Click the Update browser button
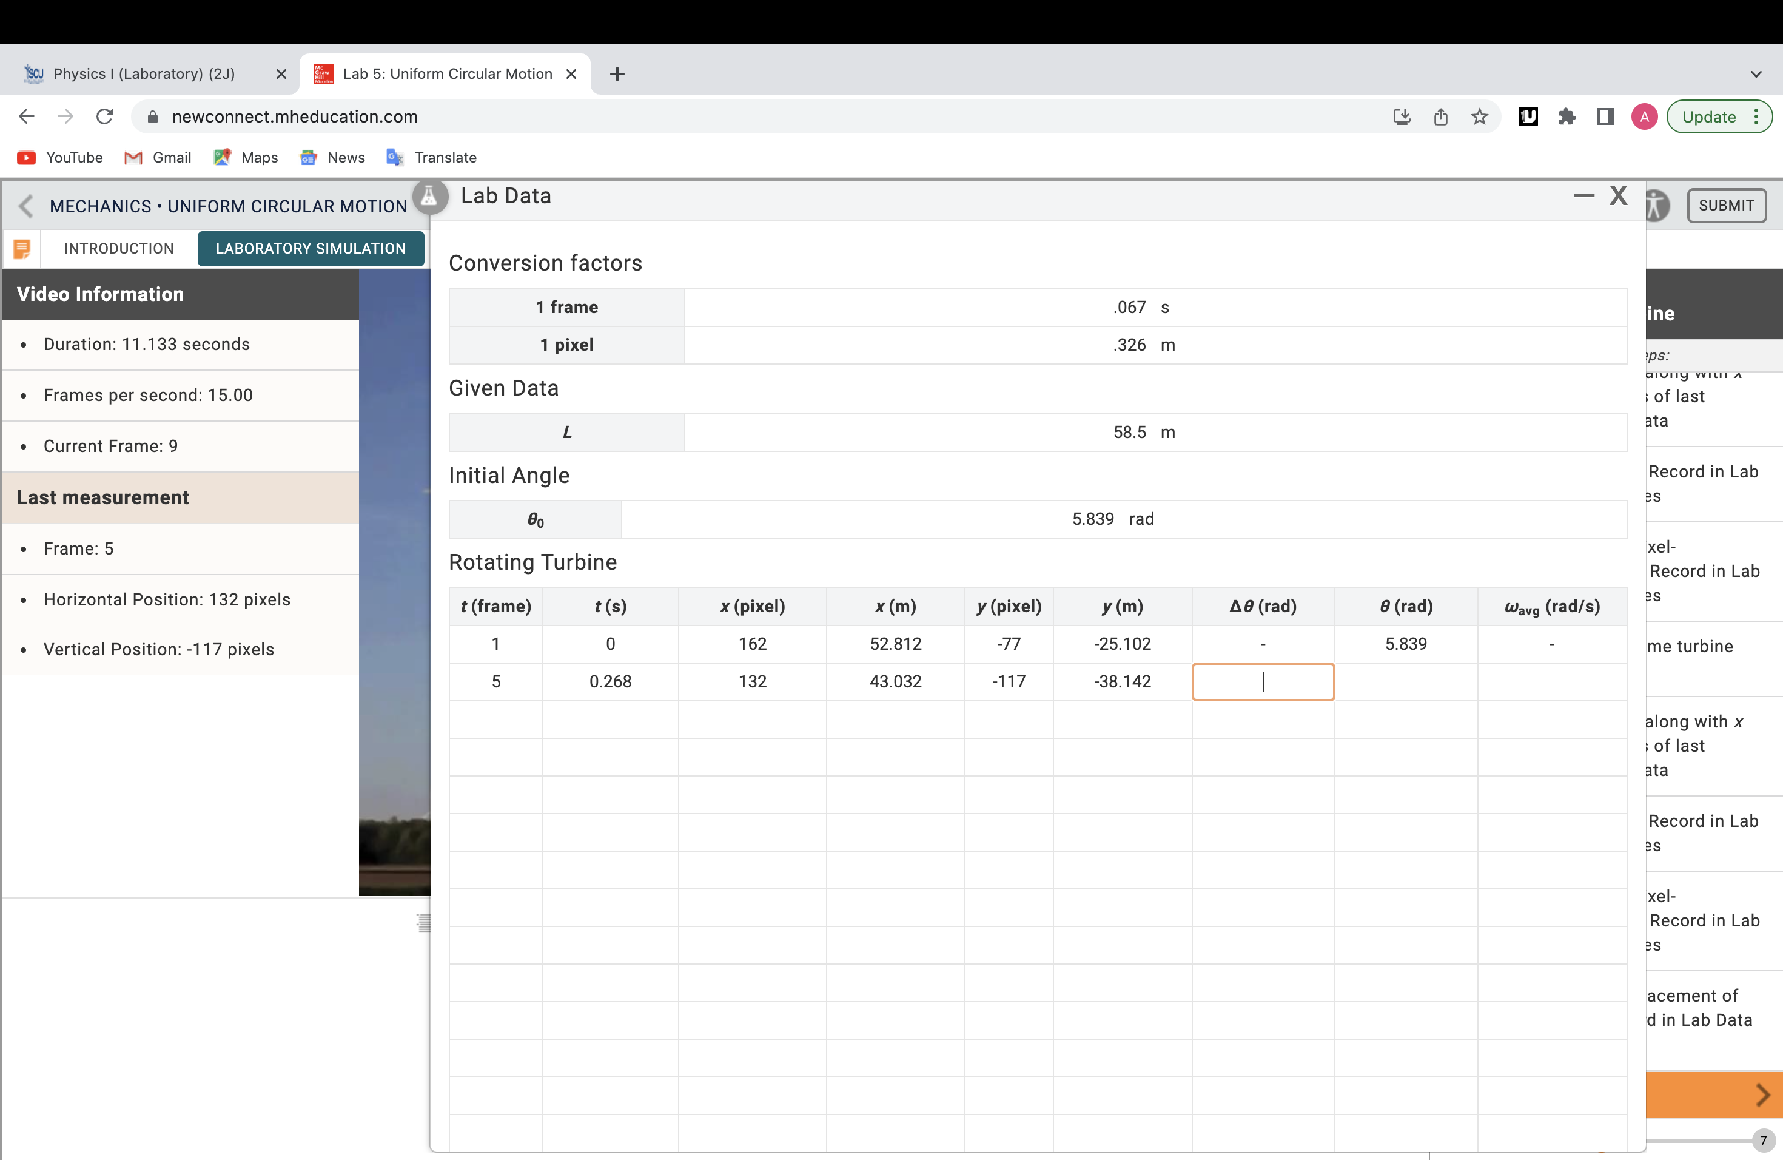Image resolution: width=1783 pixels, height=1160 pixels. click(1708, 117)
